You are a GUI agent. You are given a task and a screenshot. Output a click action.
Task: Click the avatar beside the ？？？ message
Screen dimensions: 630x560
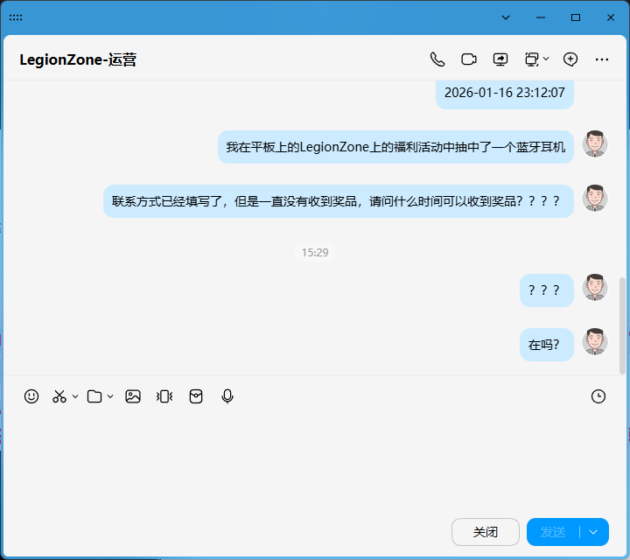coord(595,287)
